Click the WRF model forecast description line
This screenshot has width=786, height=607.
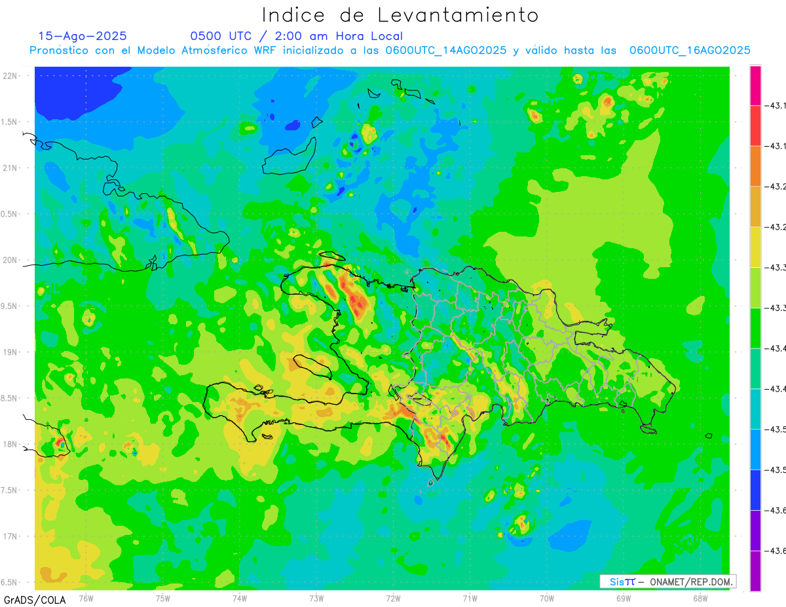(390, 50)
